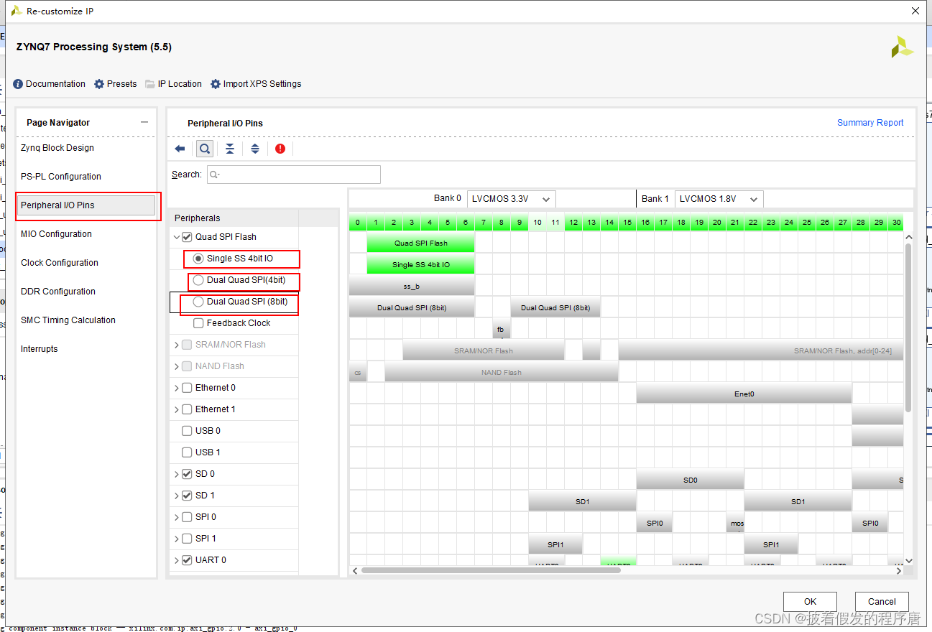Click the fb pin block

pyautogui.click(x=501, y=329)
